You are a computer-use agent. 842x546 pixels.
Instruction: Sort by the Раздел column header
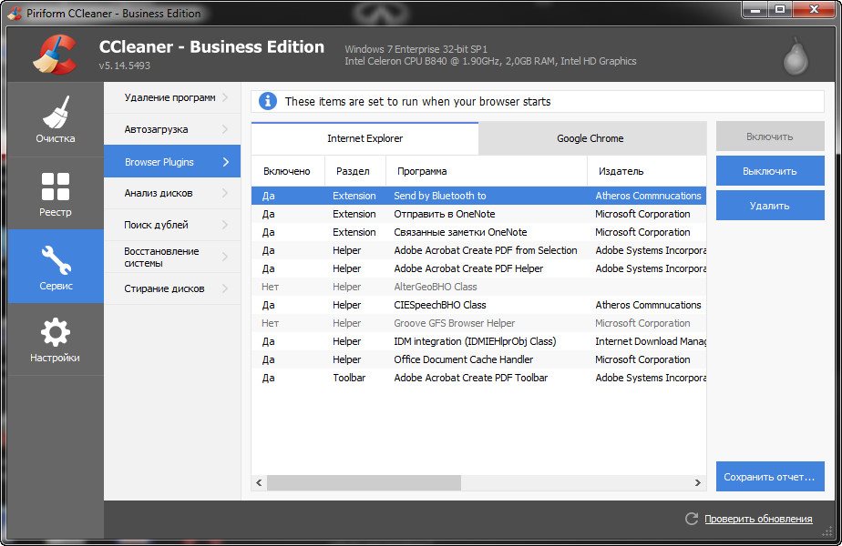pos(355,171)
